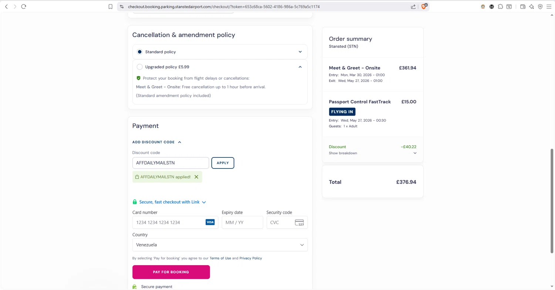Open Leo AI sparkle icon
Image resolution: width=555 pixels, height=290 pixels.
[532, 7]
